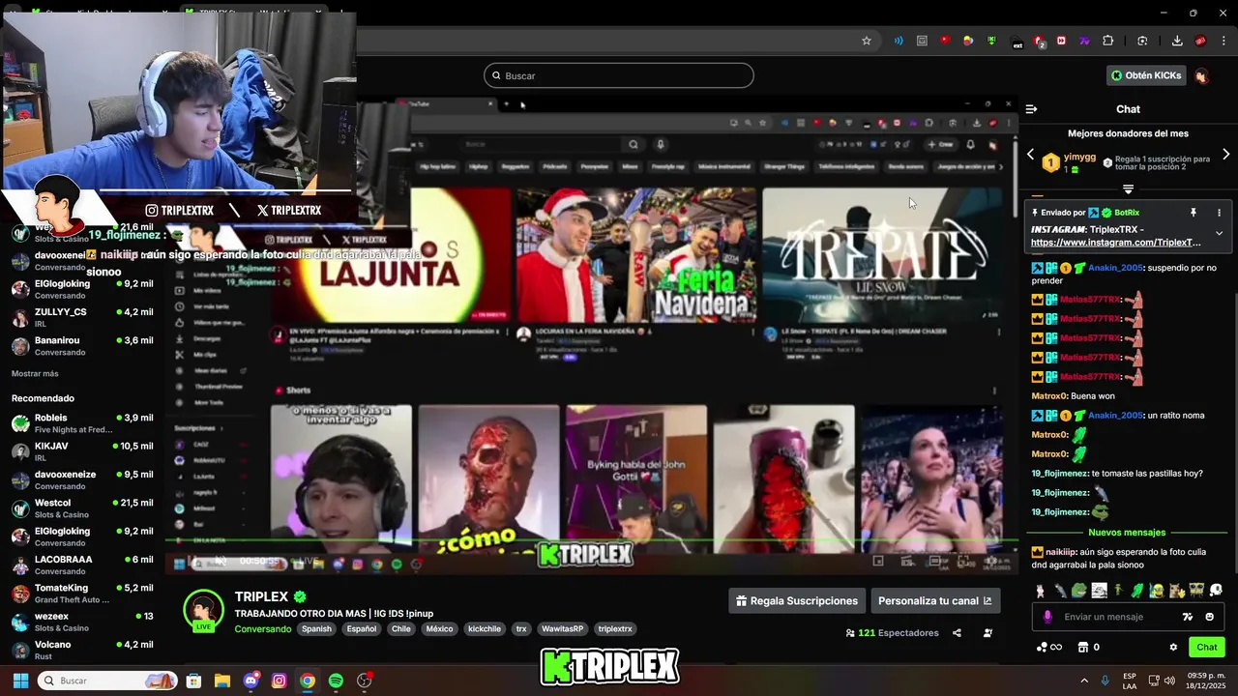
Task: Open TomateKing channel in sidebar
Action: coord(82,594)
